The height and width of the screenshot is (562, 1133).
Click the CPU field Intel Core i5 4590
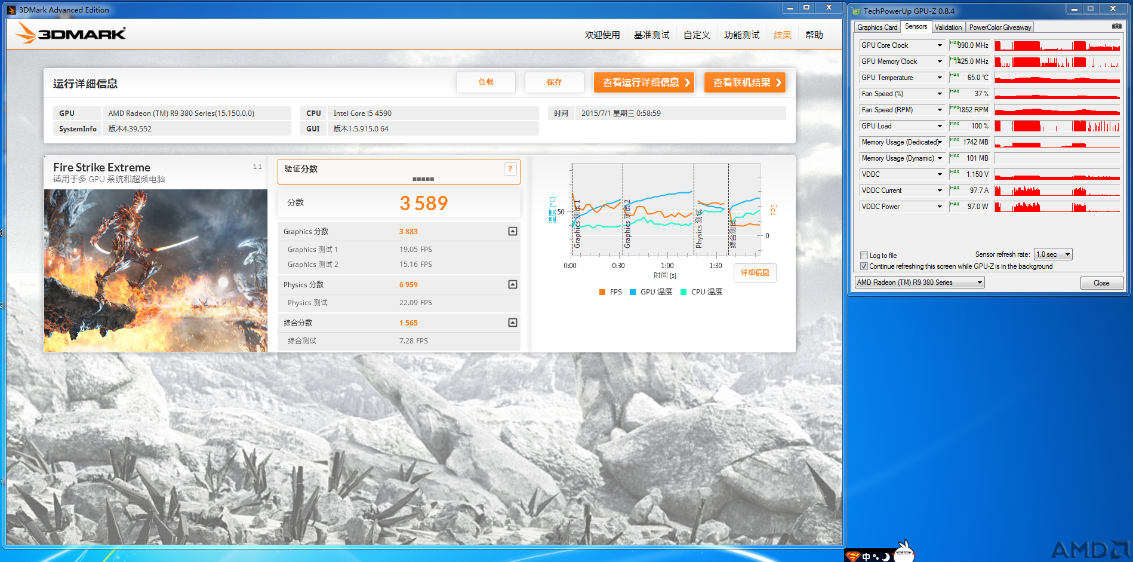[x=433, y=113]
